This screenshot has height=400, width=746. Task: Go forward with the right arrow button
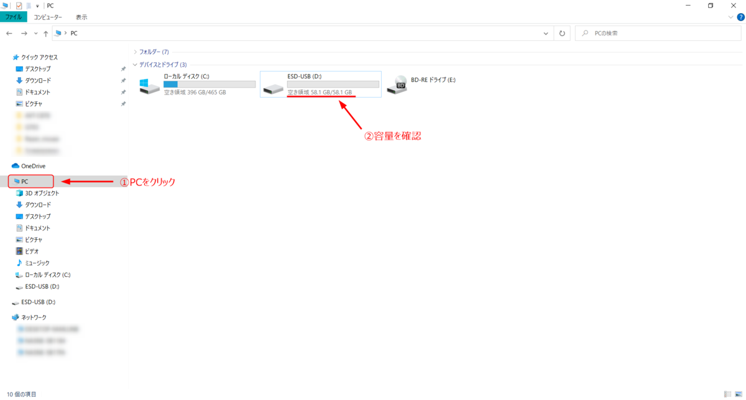coord(24,33)
